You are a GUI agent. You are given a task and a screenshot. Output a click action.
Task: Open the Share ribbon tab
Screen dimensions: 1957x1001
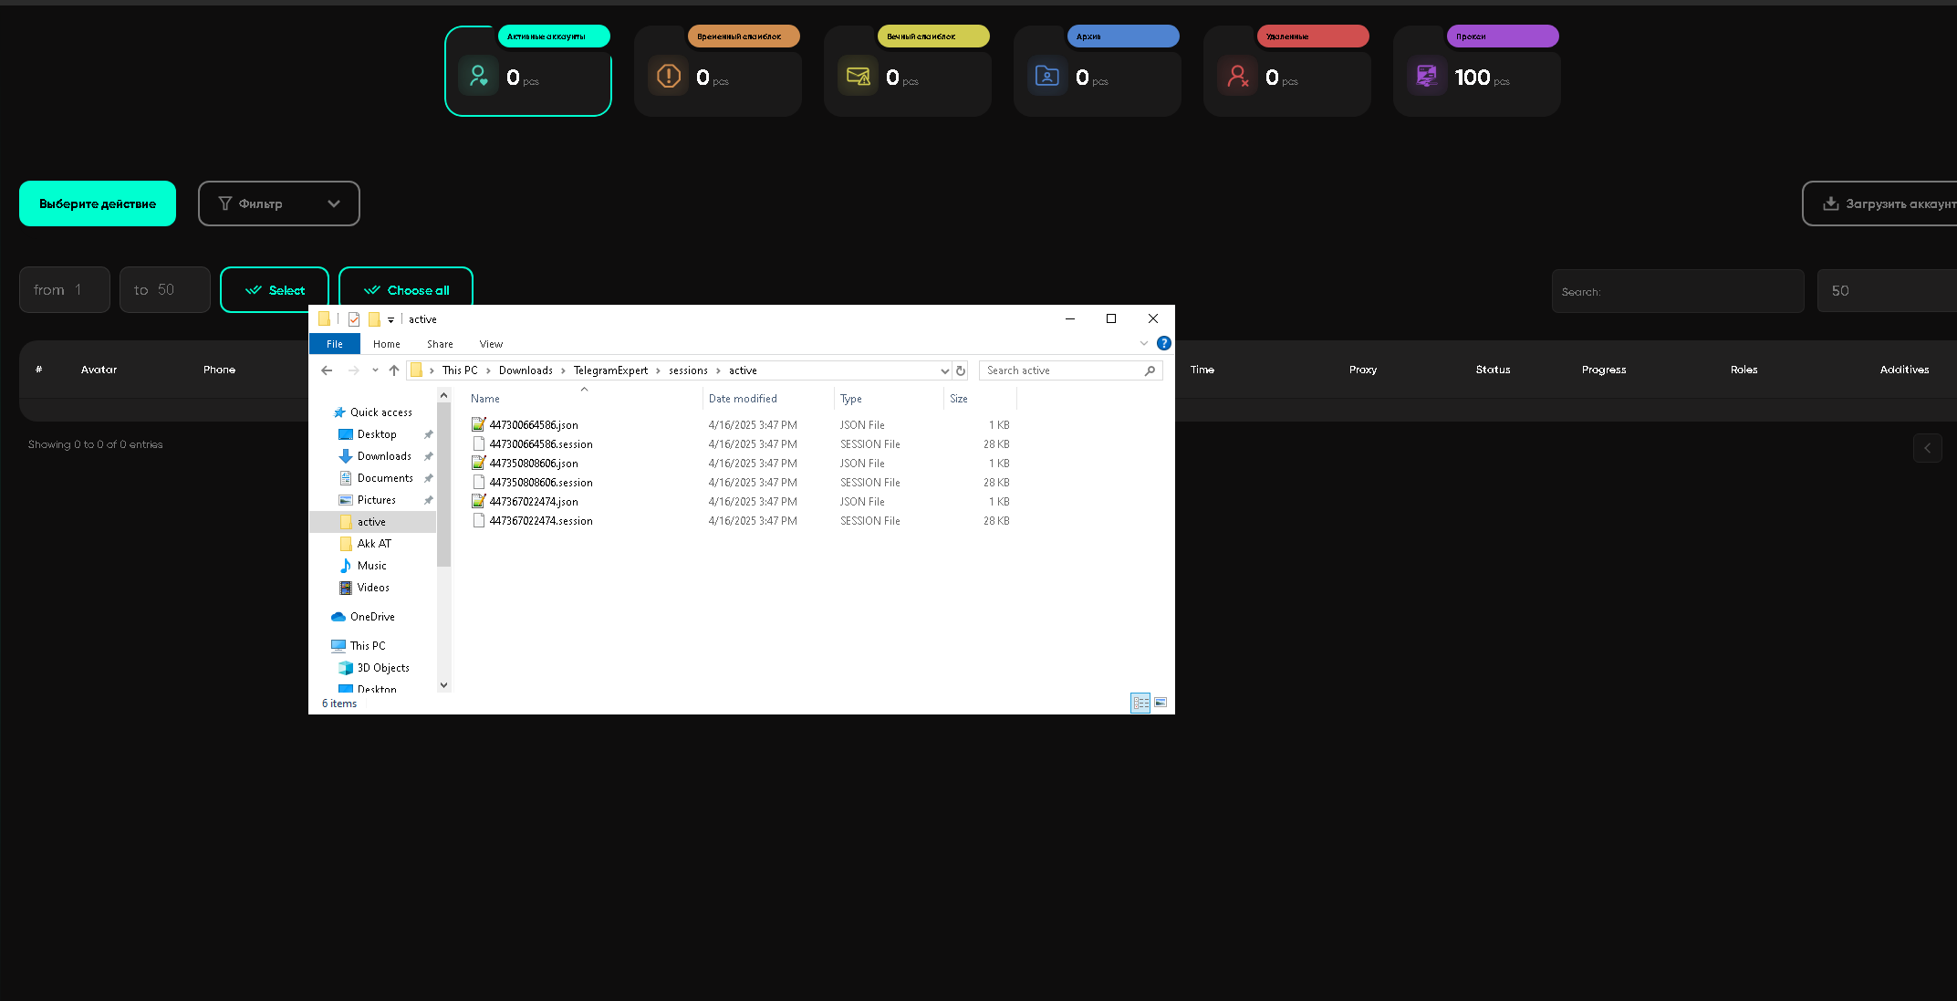click(440, 344)
